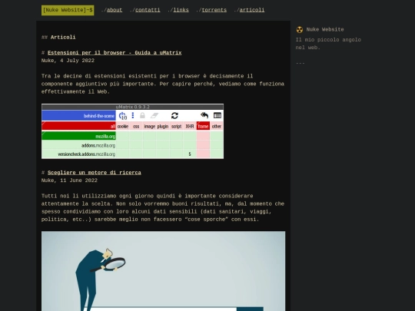Screen dimensions: 415x311
Task: Click the uMatrix power icon with 10
Action: coord(123,115)
